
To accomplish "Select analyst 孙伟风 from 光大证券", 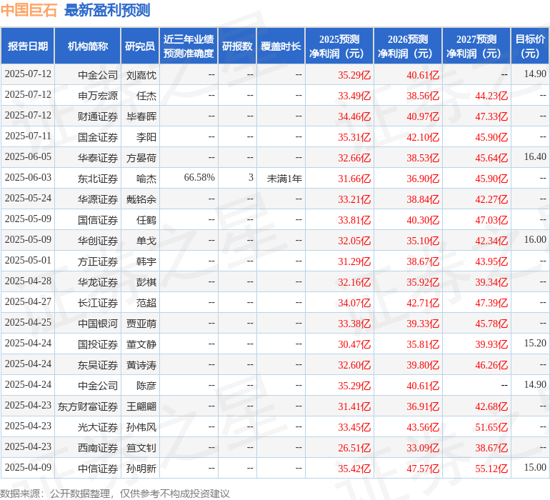I will click(x=141, y=427).
